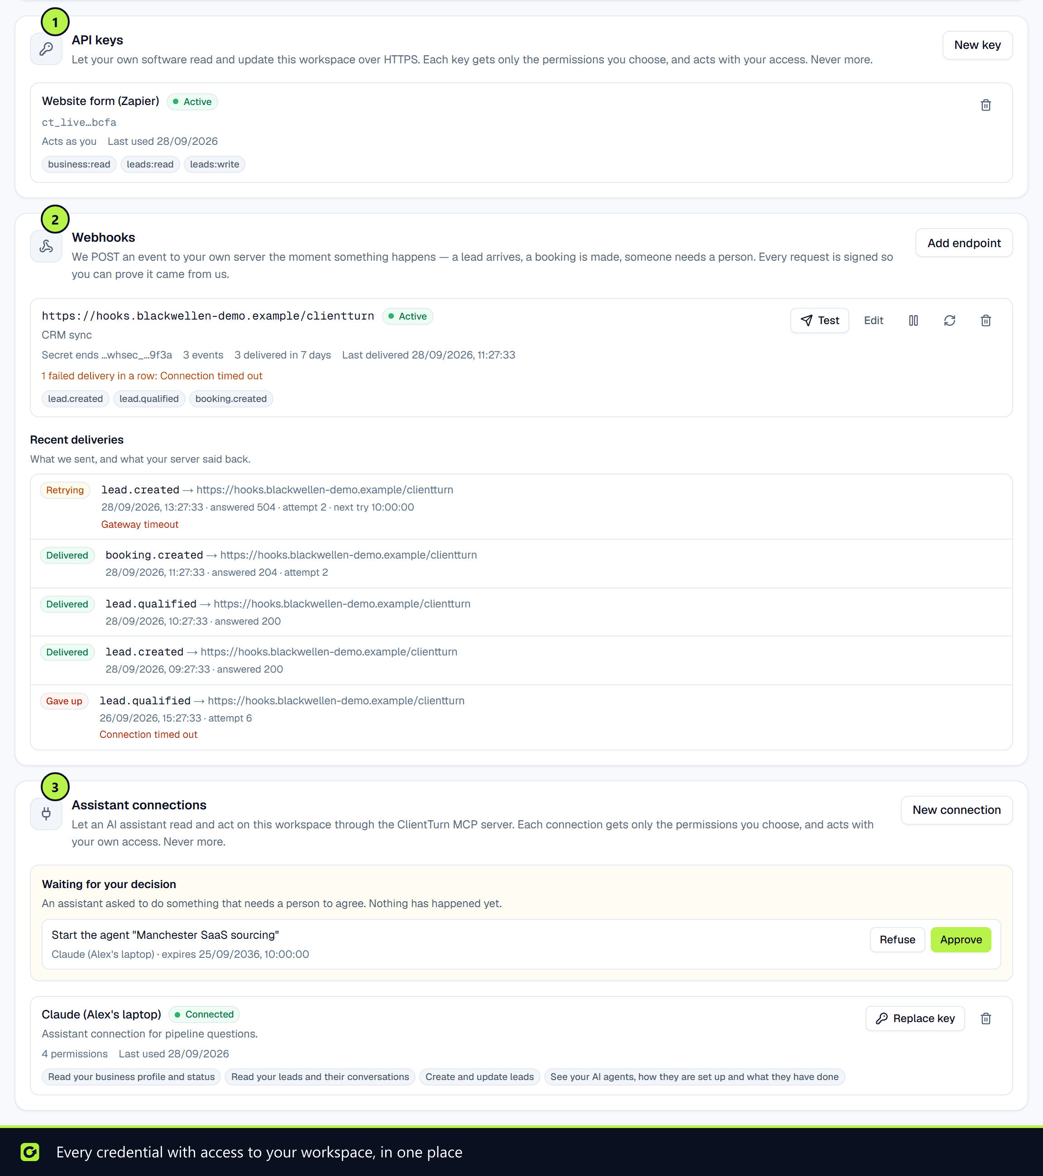Refuse the Manchester SaaS sourcing request

pos(897,940)
